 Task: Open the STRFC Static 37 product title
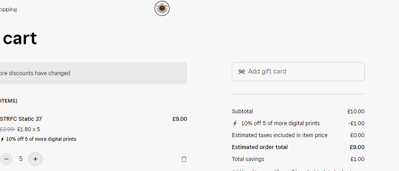pos(21,119)
